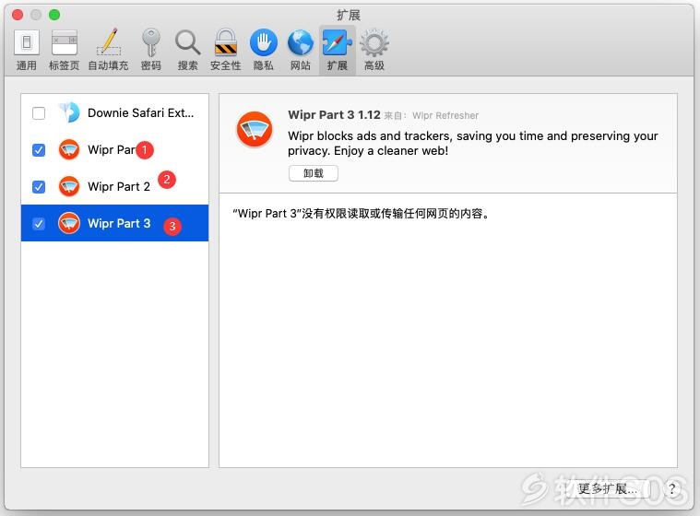Click the 更多扩展... (More Extensions) button

pos(608,488)
